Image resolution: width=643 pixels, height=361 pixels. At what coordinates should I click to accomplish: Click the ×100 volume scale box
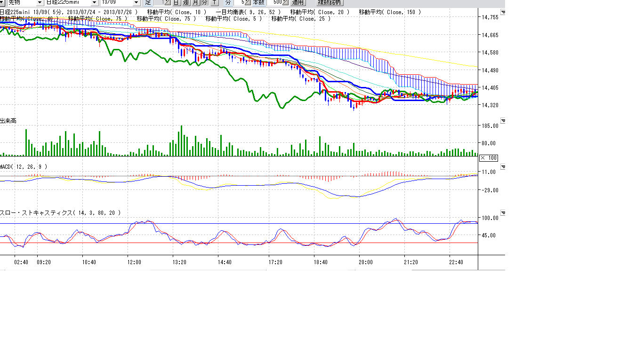point(488,158)
